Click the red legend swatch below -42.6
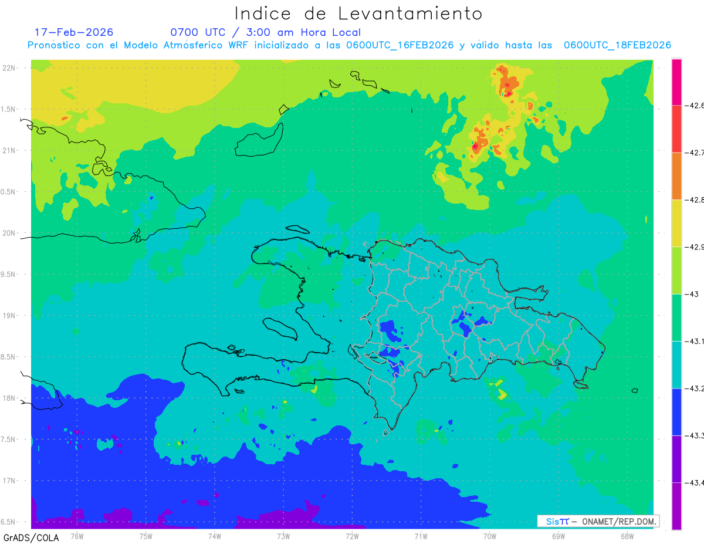Screen dimensions: 704x544 pos(676,129)
